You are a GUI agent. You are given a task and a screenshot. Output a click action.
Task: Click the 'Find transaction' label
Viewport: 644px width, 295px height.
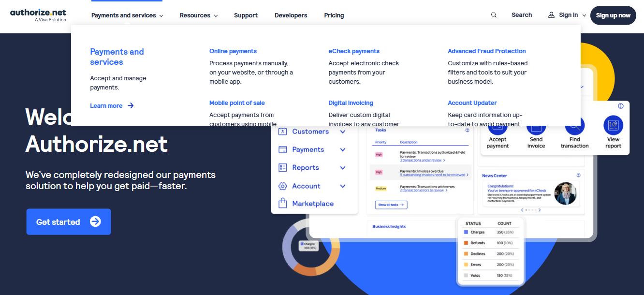pyautogui.click(x=575, y=143)
